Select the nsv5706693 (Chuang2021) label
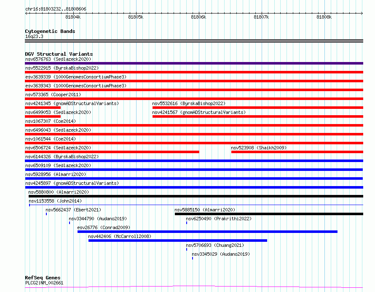This screenshot has width=375, height=292. 215,245
